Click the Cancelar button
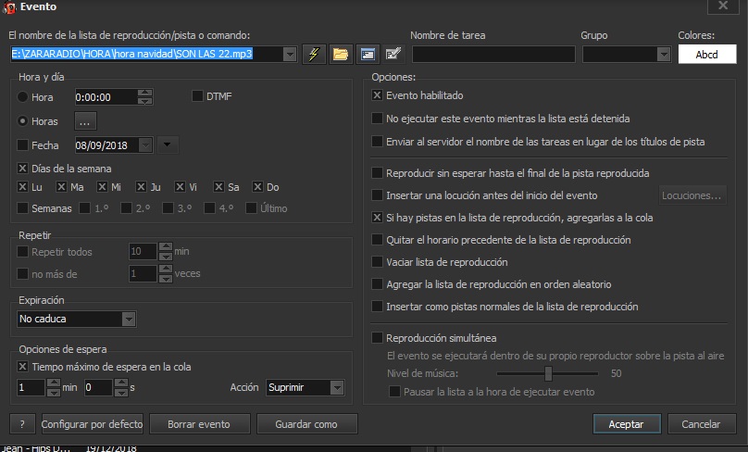This screenshot has width=748, height=452. click(702, 424)
